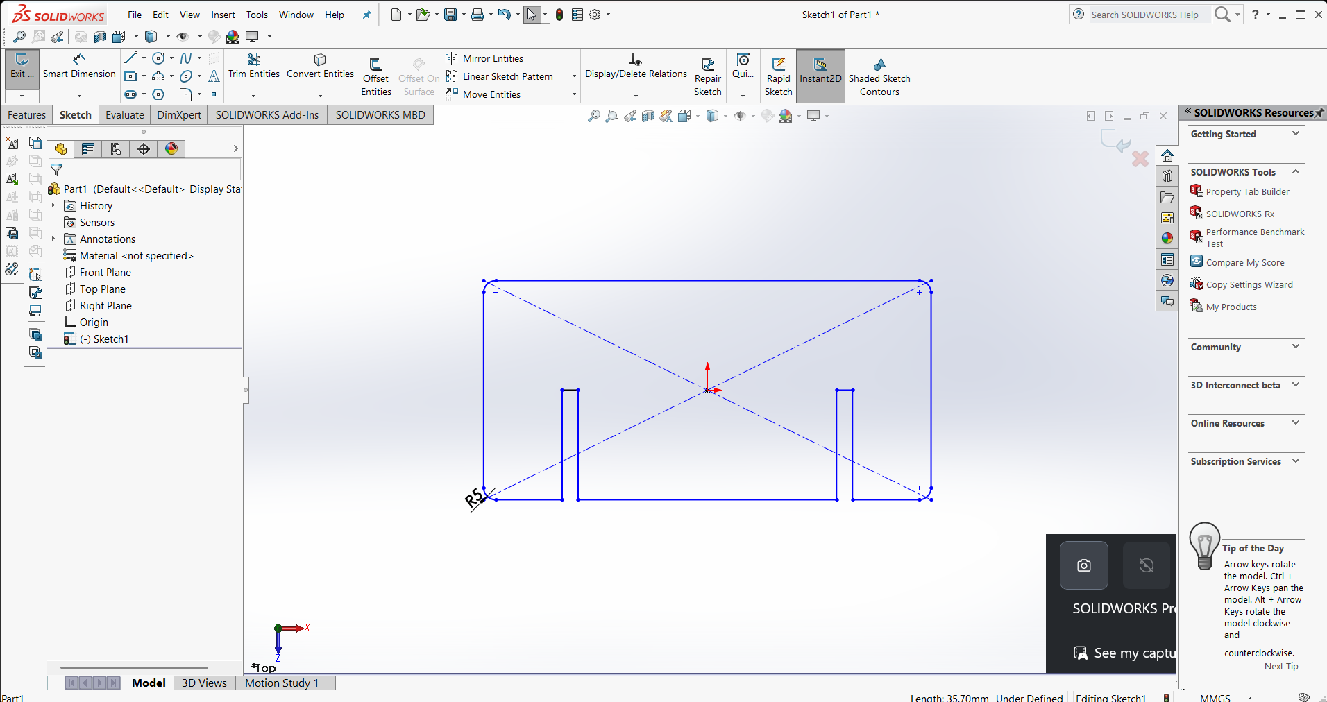Viewport: 1327px width, 702px height.
Task: Toggle Rapid Sketch mode
Action: pos(778,77)
